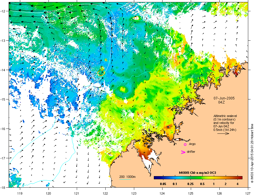Click the colorbar tick label '2'
The height and width of the screenshot is (196, 254).
click(226, 184)
